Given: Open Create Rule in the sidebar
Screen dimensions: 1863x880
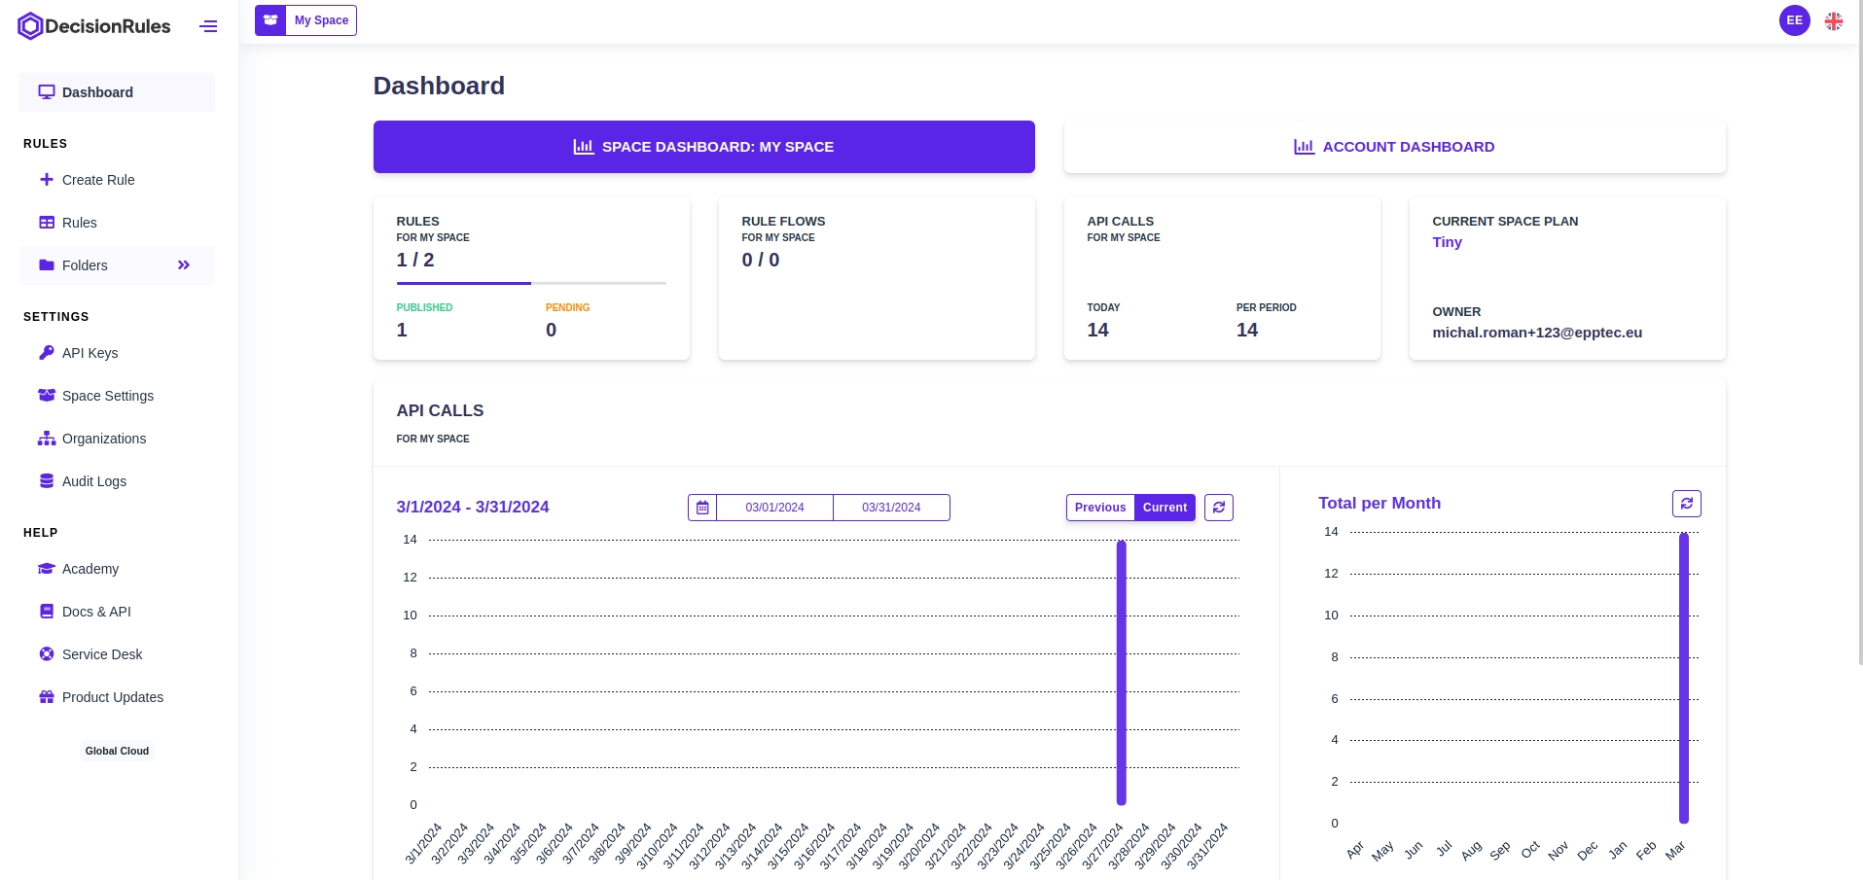Looking at the screenshot, I should (98, 180).
